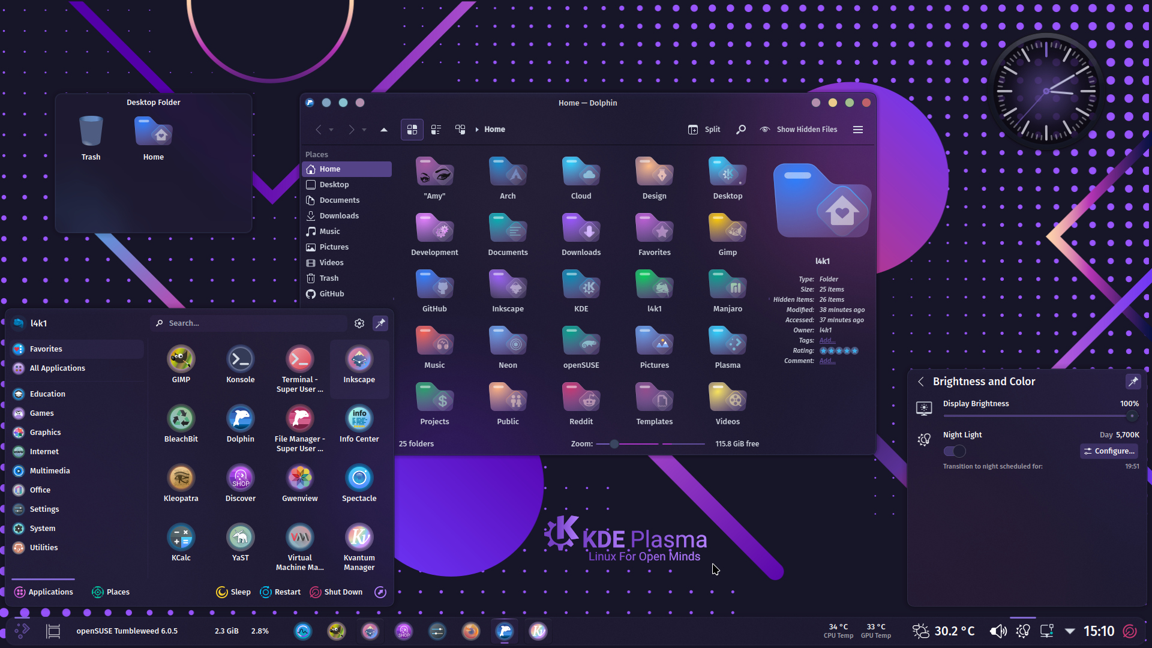The height and width of the screenshot is (648, 1152).
Task: Open Virtual Machine Manager
Action: point(299,547)
